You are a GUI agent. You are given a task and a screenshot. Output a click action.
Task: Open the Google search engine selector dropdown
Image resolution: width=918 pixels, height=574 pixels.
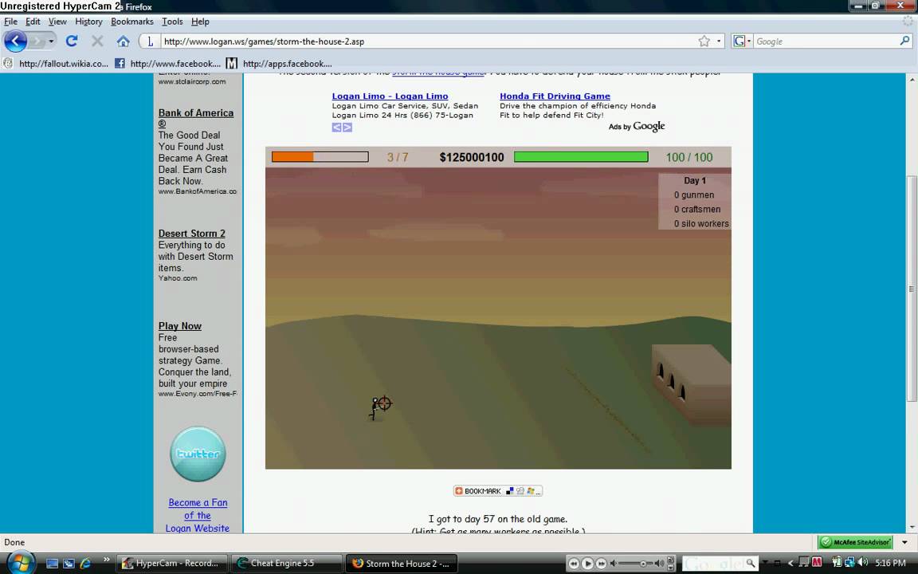(743, 41)
